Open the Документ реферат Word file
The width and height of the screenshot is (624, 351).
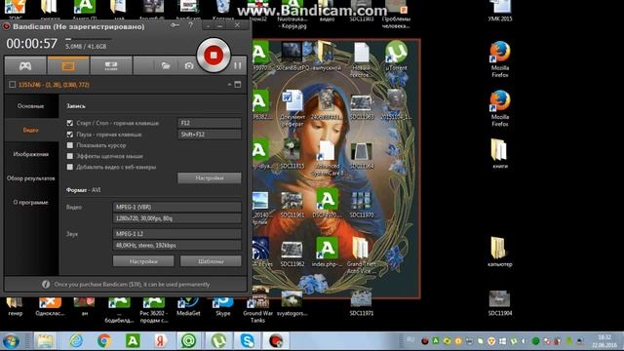292,108
